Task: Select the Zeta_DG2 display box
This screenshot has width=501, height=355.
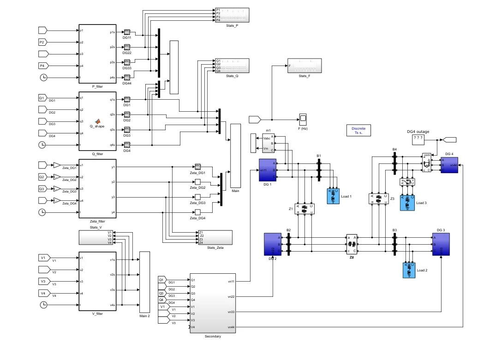Action: pyautogui.click(x=197, y=182)
